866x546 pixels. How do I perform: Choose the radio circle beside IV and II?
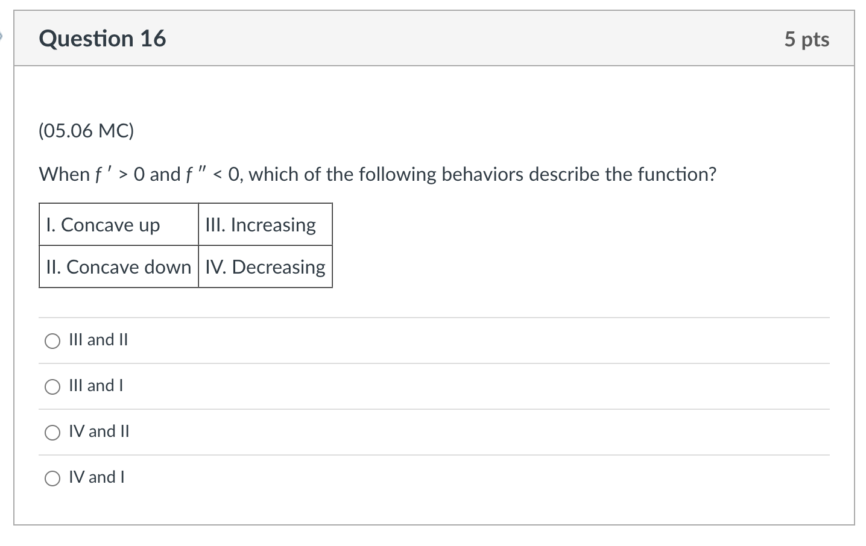click(x=52, y=433)
